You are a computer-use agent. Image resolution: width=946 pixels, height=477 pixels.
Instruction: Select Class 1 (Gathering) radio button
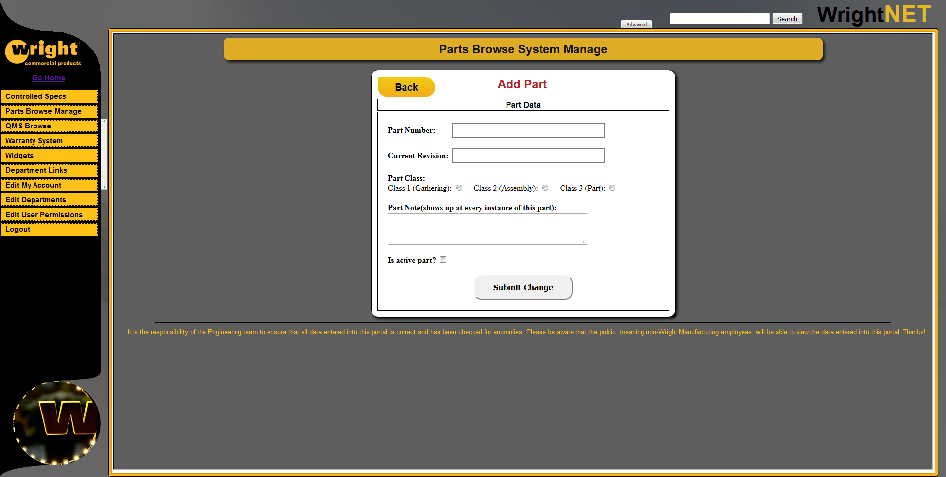459,188
